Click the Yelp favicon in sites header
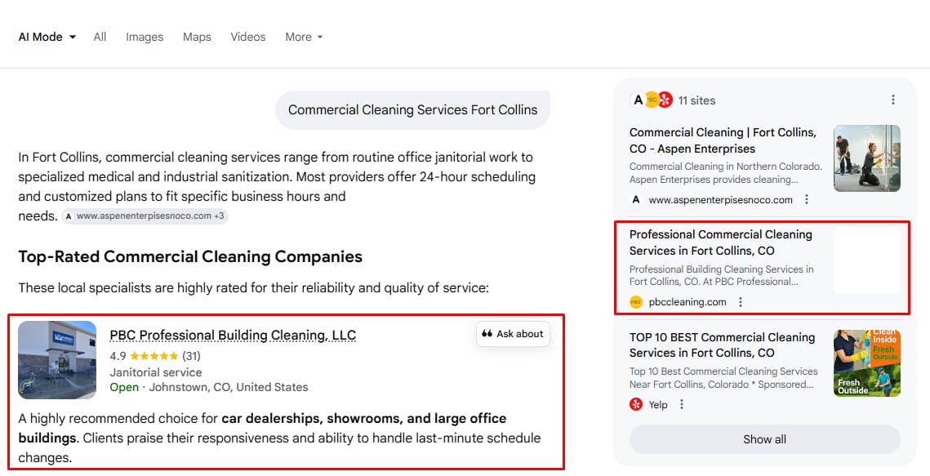This screenshot has width=930, height=476. click(x=665, y=100)
